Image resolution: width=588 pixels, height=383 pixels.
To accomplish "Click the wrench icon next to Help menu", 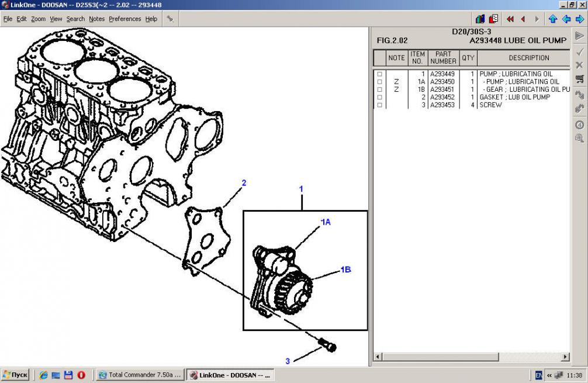I will pyautogui.click(x=170, y=19).
